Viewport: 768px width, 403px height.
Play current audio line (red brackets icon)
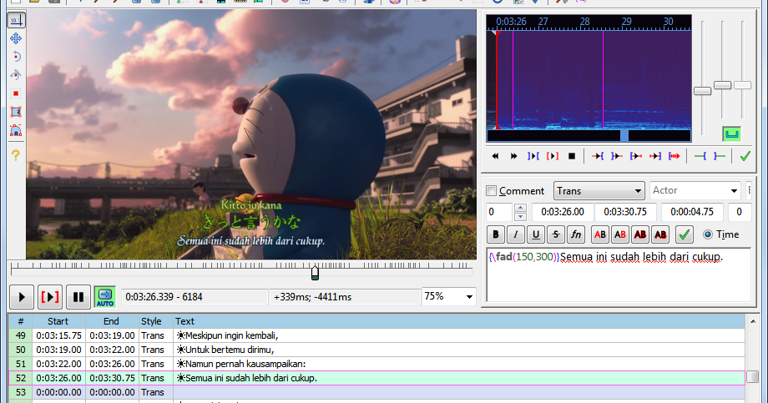click(552, 156)
